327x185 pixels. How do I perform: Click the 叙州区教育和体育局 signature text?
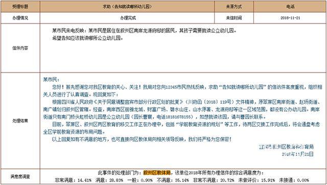click(286, 147)
